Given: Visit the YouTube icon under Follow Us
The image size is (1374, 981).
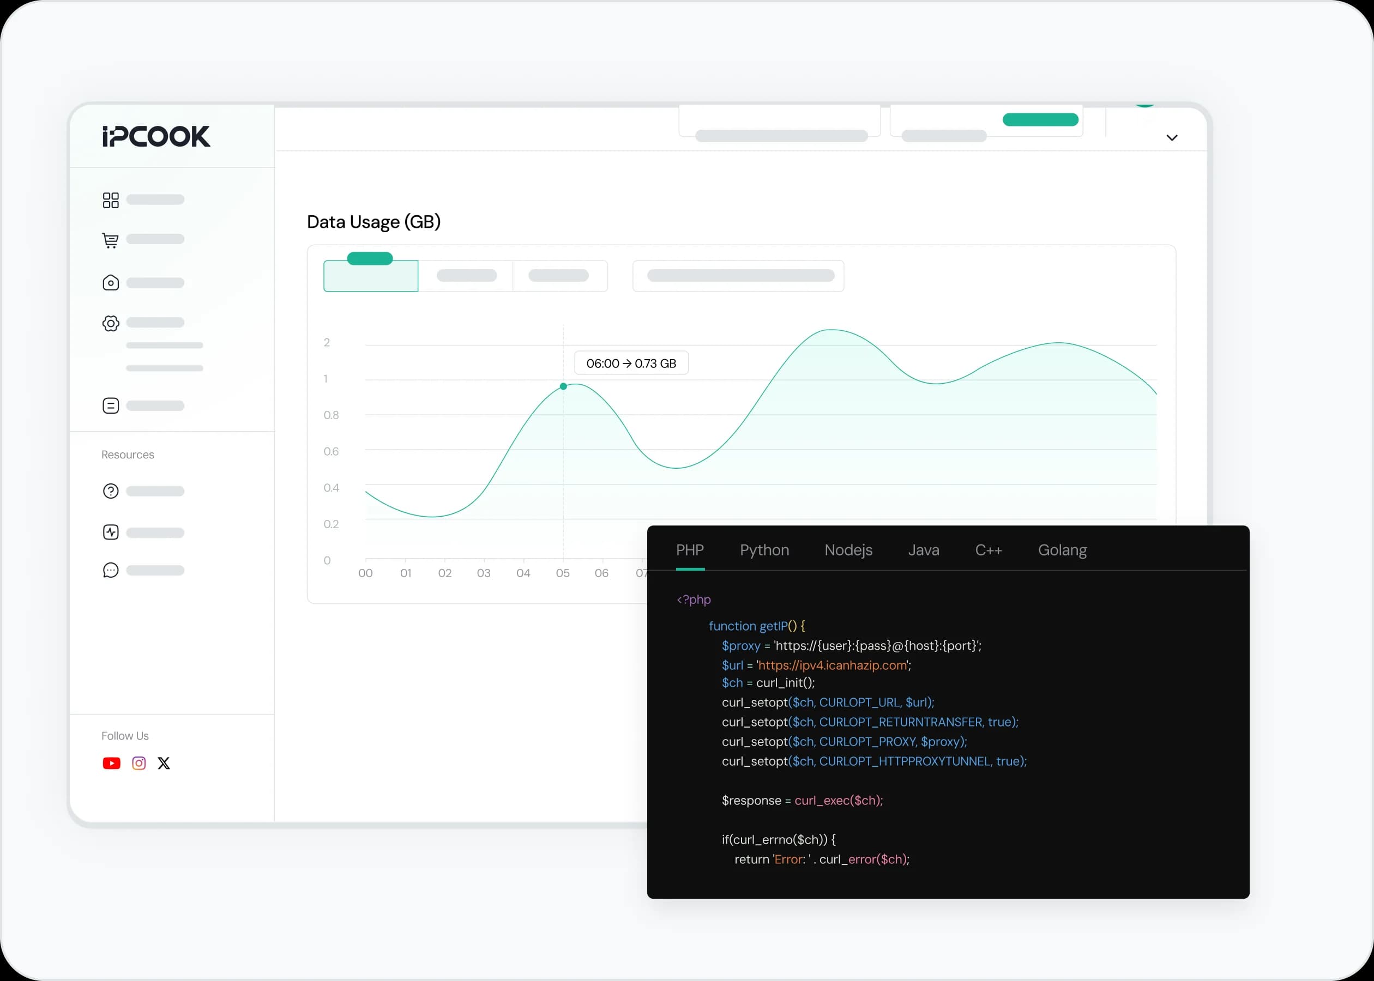Looking at the screenshot, I should tap(111, 764).
